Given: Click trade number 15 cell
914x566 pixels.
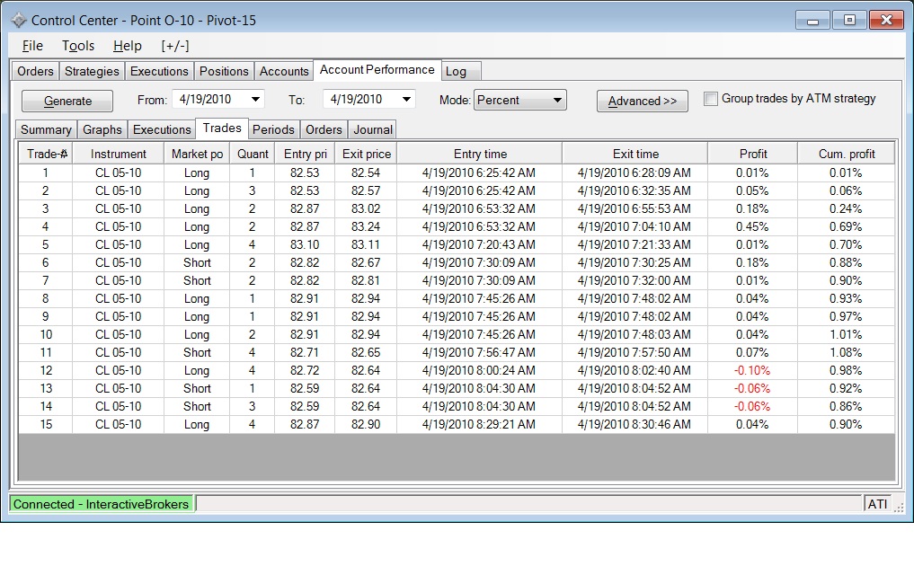Looking at the screenshot, I should click(46, 424).
